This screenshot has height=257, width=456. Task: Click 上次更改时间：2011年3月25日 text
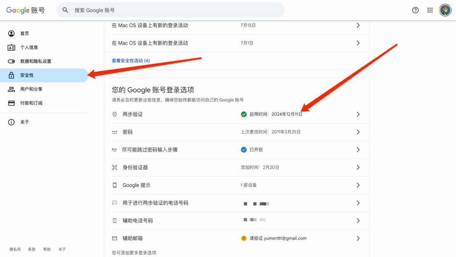coord(270,132)
